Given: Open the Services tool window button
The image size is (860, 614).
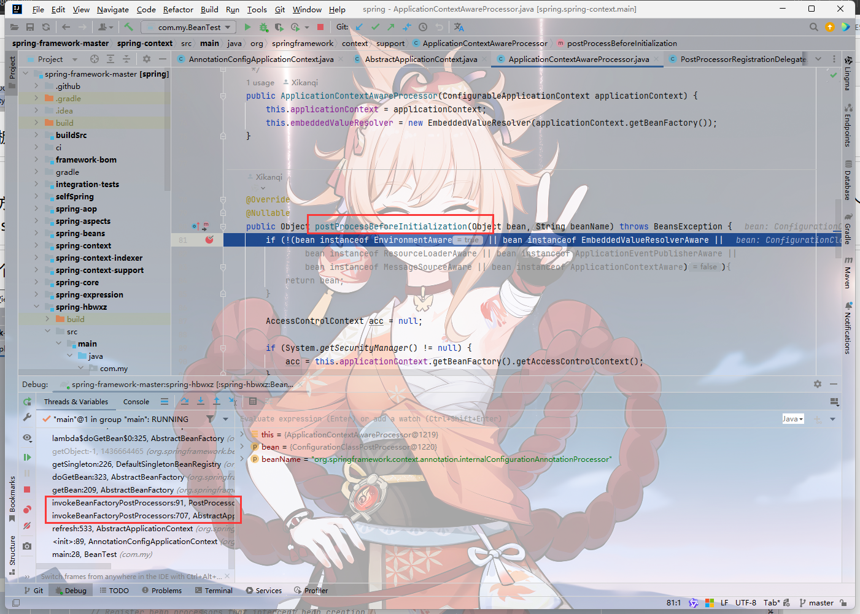Looking at the screenshot, I should click(264, 590).
